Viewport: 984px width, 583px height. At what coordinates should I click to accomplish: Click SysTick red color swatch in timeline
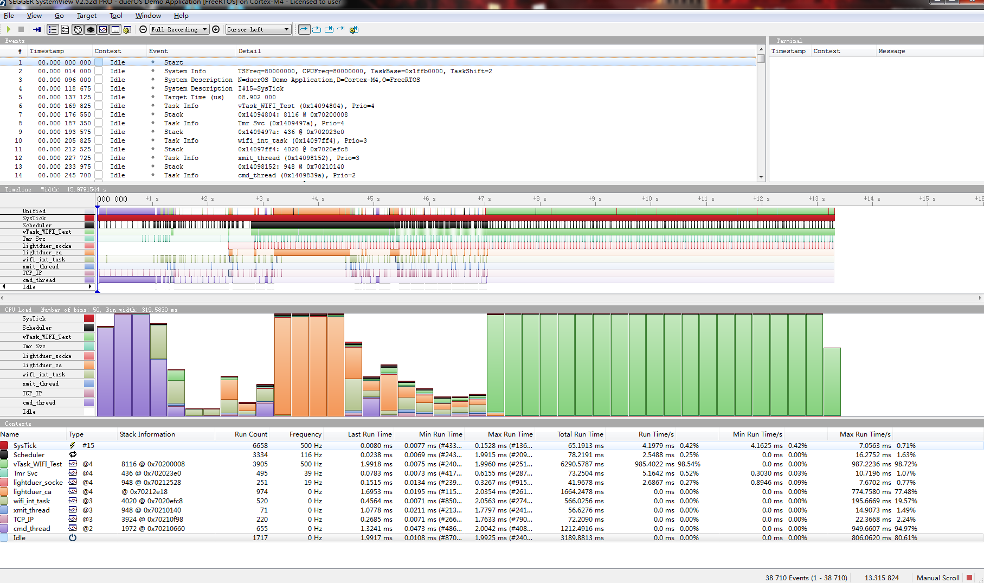pos(89,218)
